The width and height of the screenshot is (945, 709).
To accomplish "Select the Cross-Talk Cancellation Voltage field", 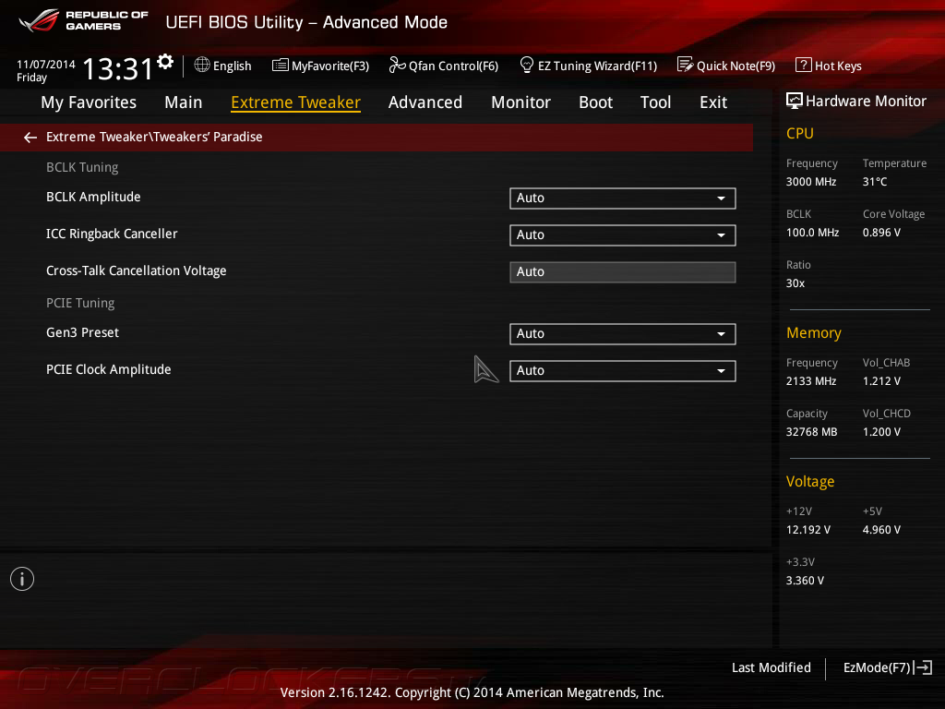I will coord(623,272).
